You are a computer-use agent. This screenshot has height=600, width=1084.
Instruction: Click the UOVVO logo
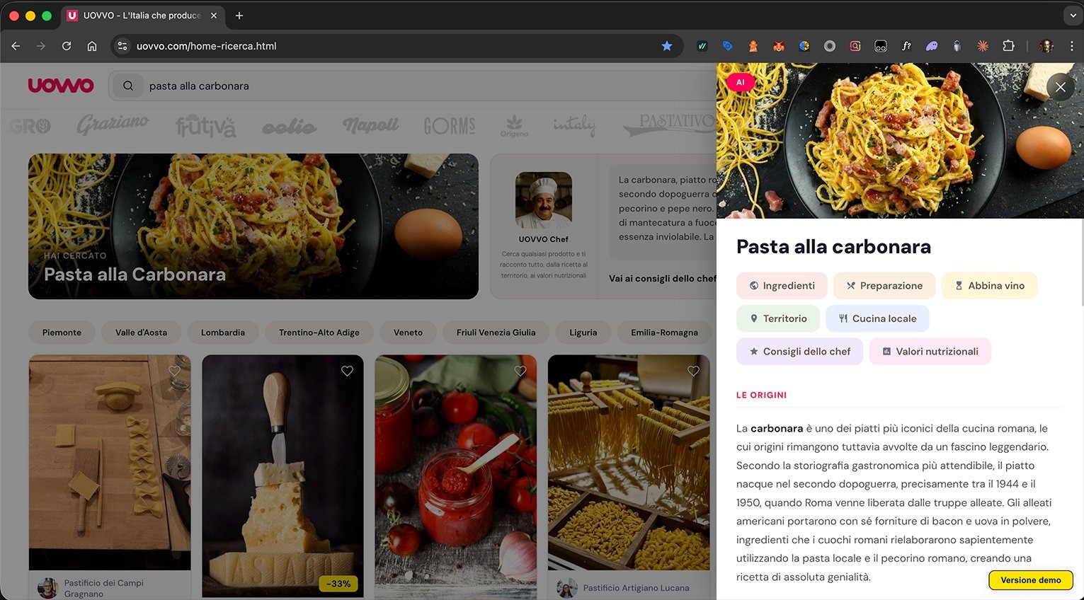[x=61, y=86]
